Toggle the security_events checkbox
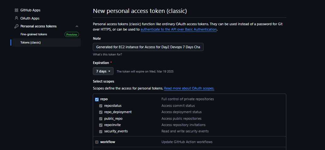This screenshot has height=150, width=325. pyautogui.click(x=101, y=131)
